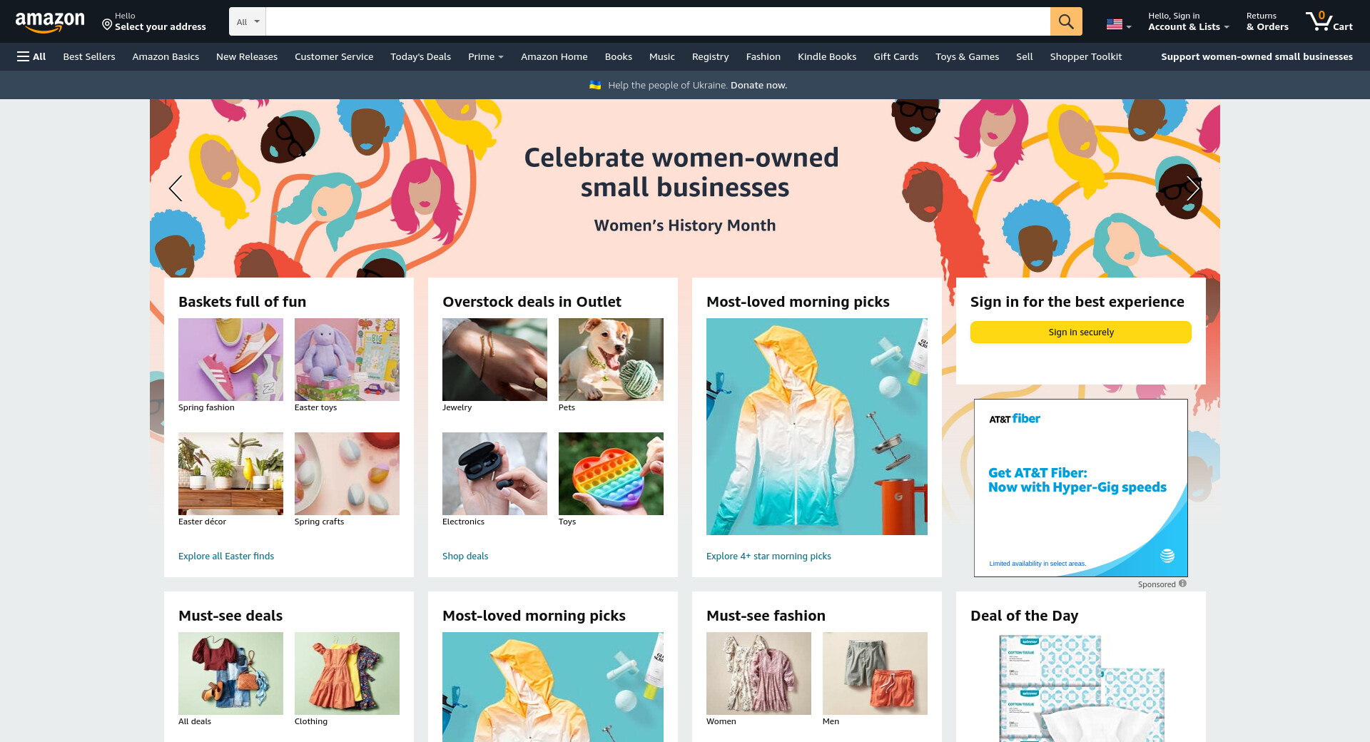Open the Books section
1370x742 pixels.
pos(619,56)
